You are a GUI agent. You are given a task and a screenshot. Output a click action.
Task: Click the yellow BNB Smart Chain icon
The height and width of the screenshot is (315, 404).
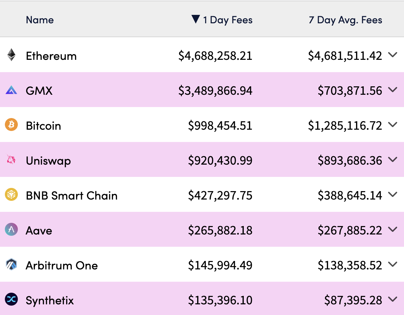[11, 195]
